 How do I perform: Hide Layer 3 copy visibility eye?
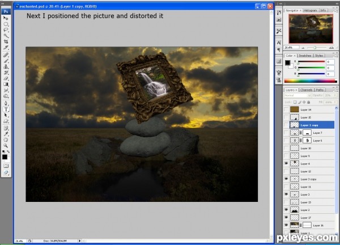point(286,179)
